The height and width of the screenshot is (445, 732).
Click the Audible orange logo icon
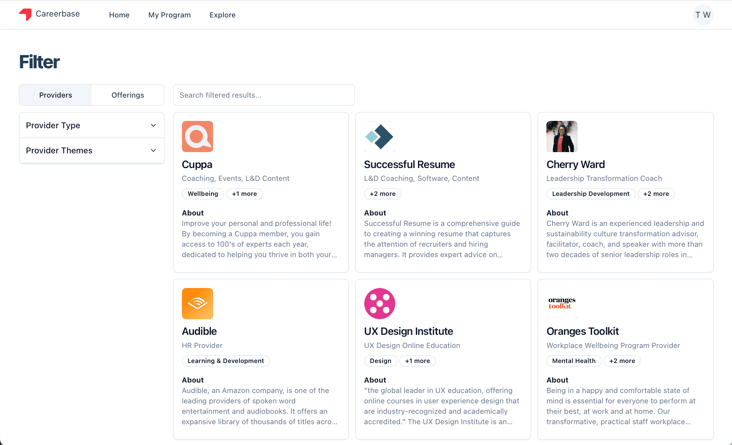pos(197,303)
